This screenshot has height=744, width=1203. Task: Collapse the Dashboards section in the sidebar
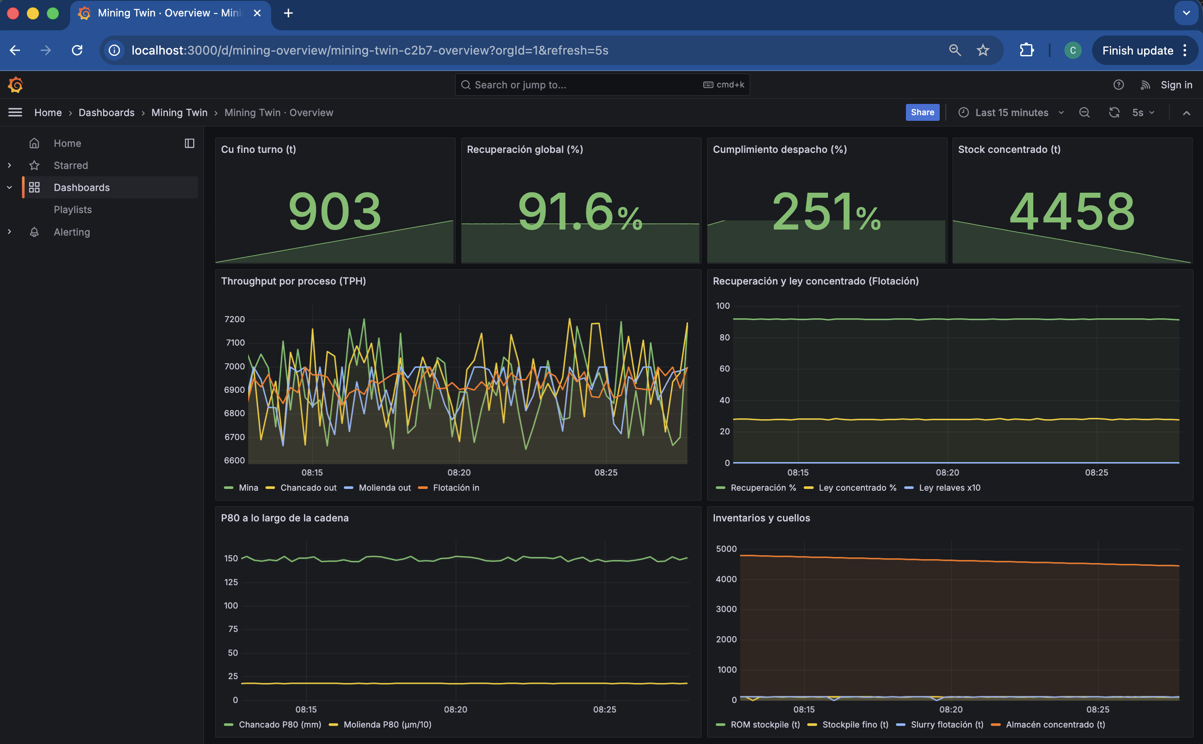pyautogui.click(x=10, y=188)
